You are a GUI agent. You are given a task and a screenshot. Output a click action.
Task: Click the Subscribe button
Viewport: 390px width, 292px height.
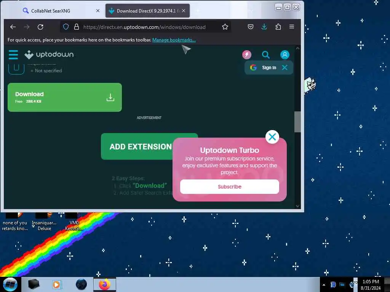point(229,187)
